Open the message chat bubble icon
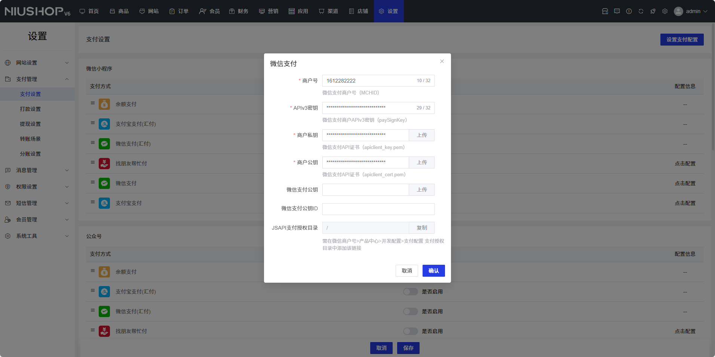Image resolution: width=715 pixels, height=357 pixels. pyautogui.click(x=617, y=11)
